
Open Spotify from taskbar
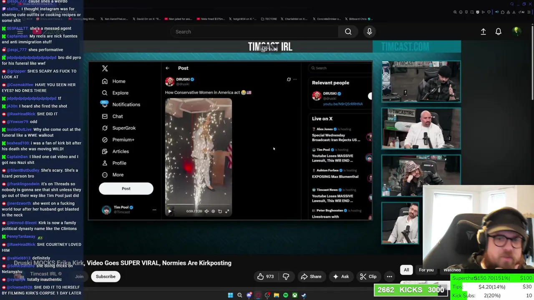coord(285,295)
